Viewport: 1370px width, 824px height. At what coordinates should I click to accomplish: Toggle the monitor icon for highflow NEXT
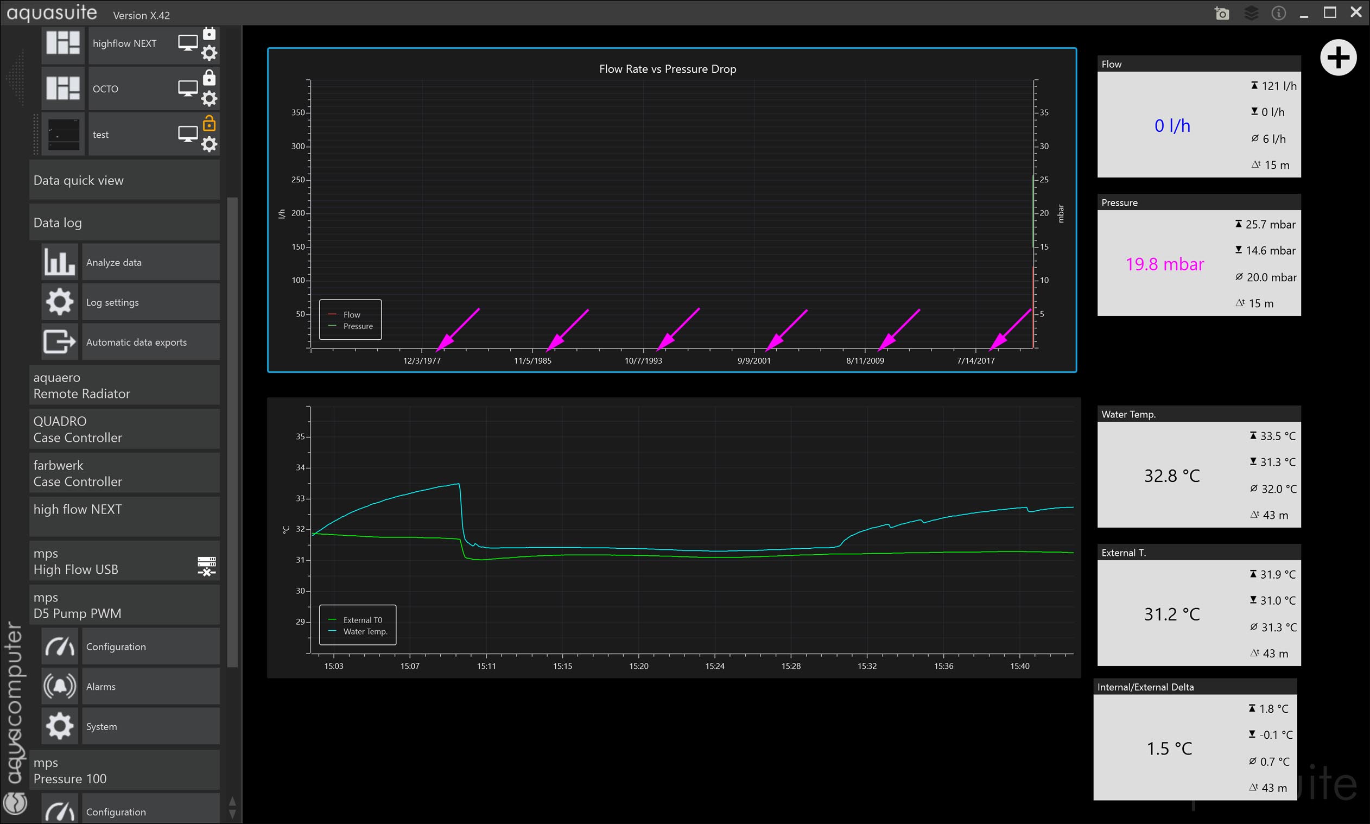point(188,43)
